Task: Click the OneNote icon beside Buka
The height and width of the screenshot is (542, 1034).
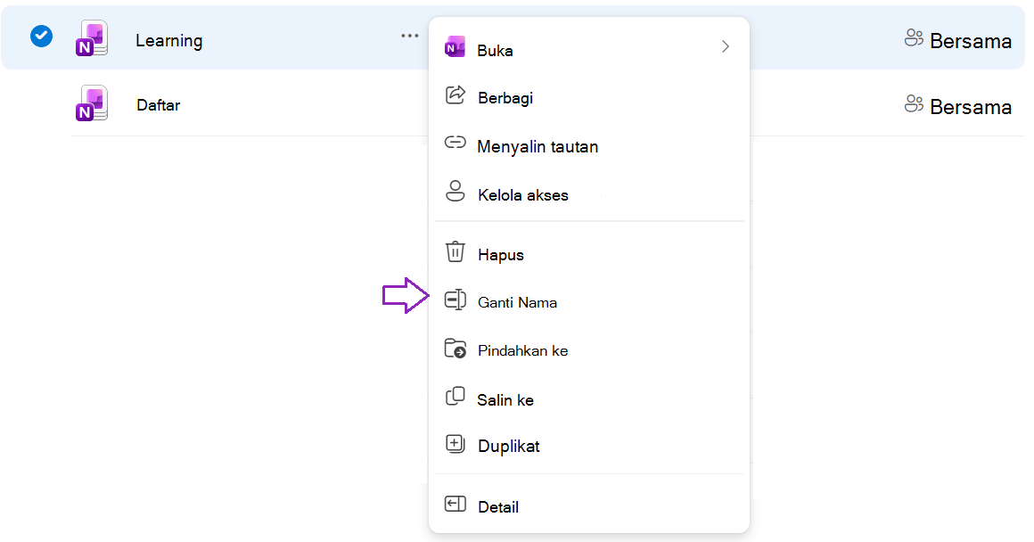Action: [x=455, y=47]
